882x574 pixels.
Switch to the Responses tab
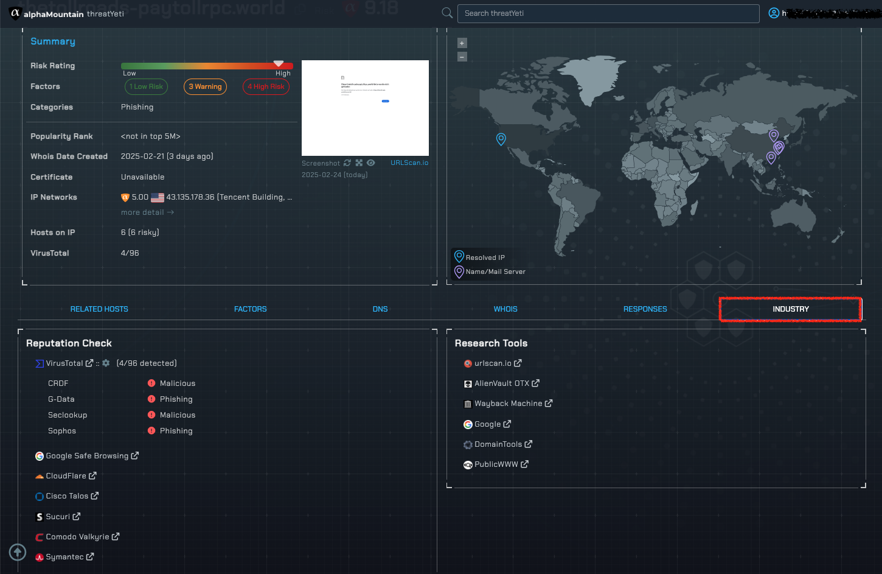tap(645, 309)
